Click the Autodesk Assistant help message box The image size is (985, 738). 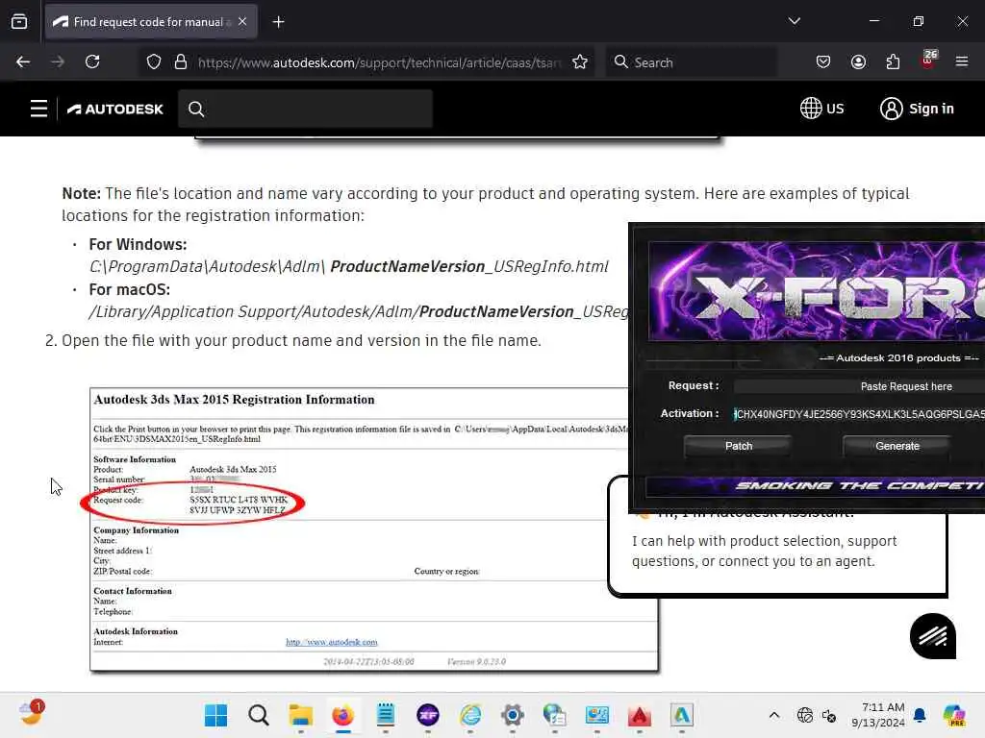[777, 553]
